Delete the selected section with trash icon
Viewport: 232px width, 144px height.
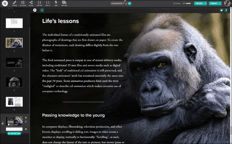26,118
